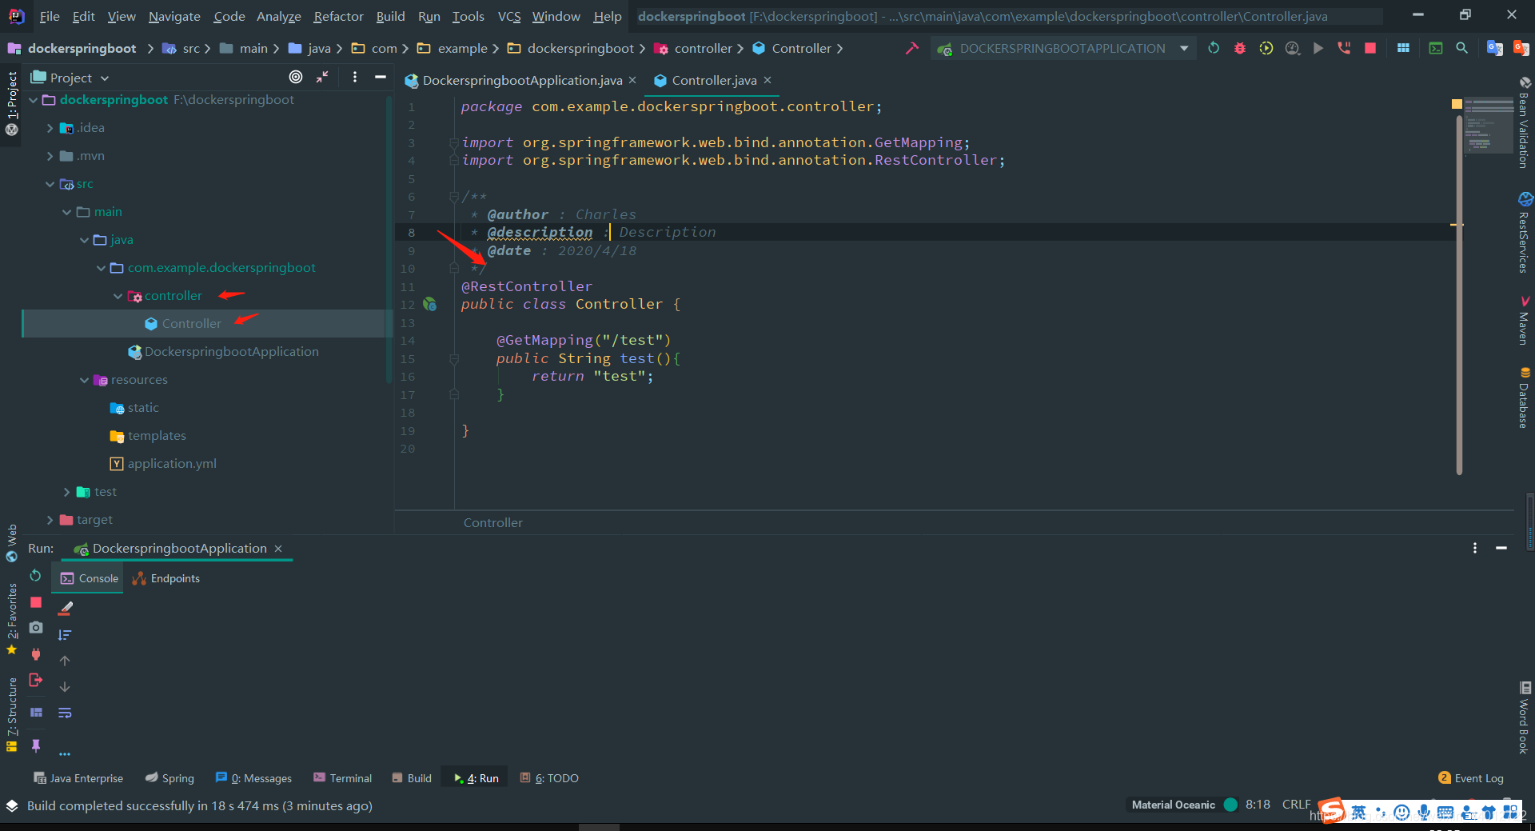Click the camera thread dump icon
Viewport: 1535px width, 831px height.
36,628
